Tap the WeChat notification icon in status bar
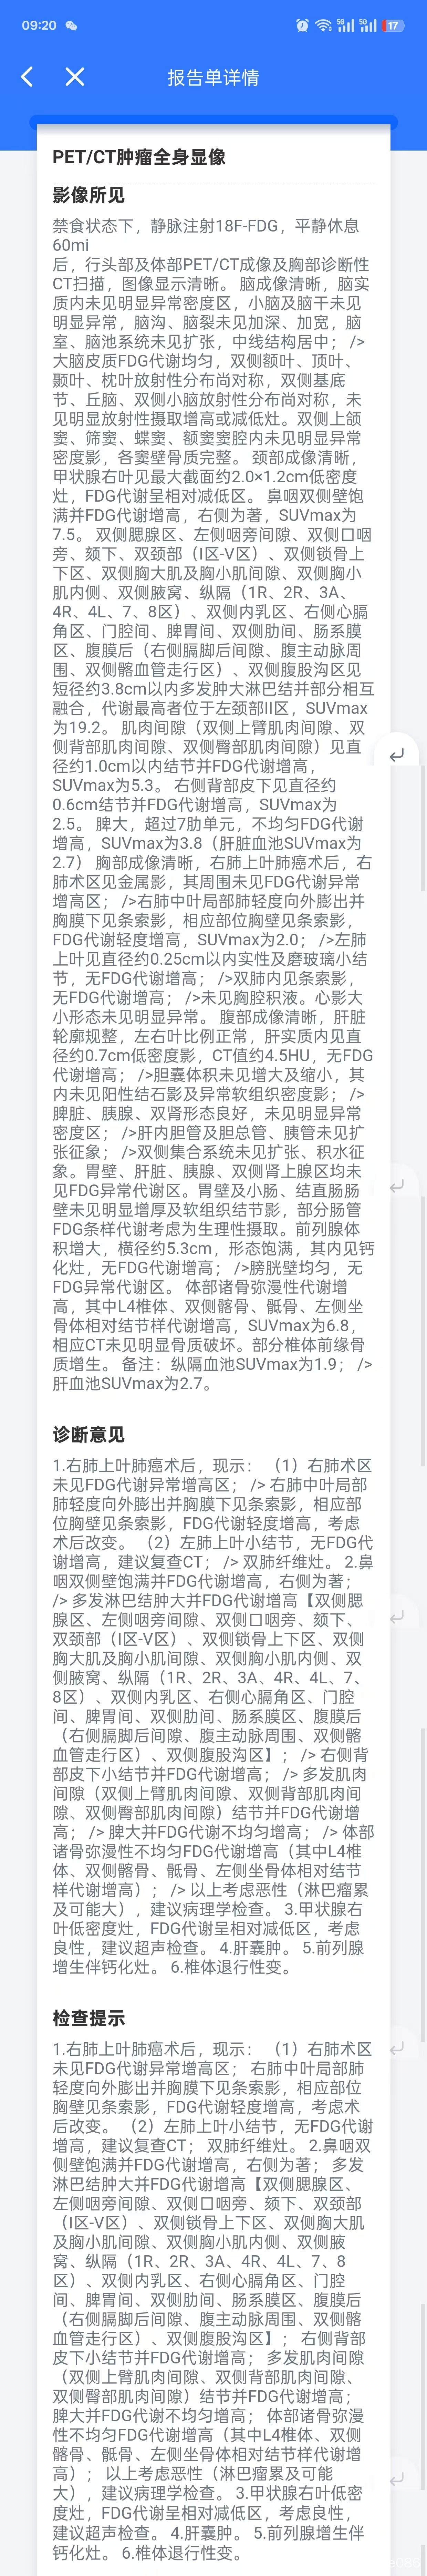The width and height of the screenshot is (427, 2576). (x=71, y=25)
